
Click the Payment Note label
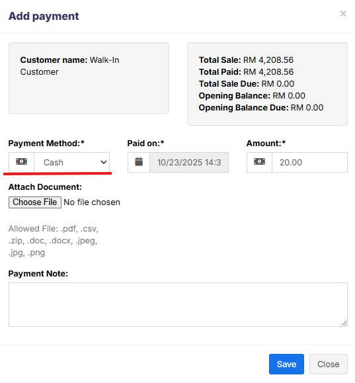pos(38,274)
